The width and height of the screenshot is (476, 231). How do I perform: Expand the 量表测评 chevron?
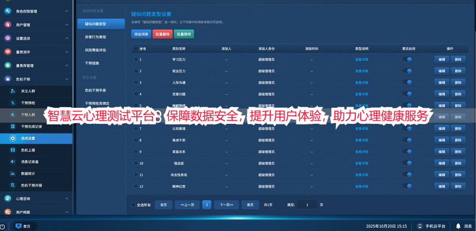pyautogui.click(x=67, y=52)
